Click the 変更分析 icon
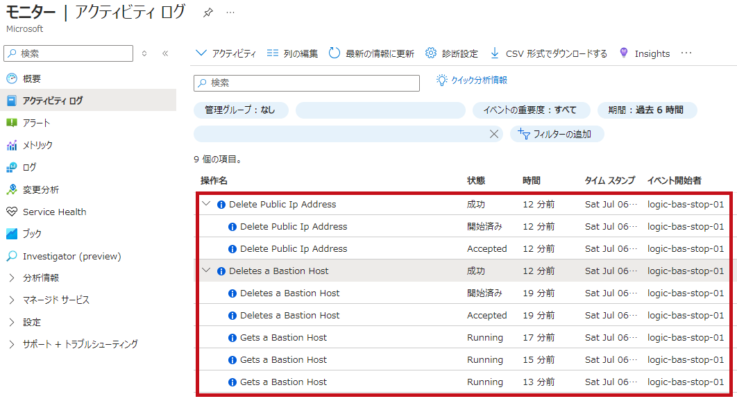 (x=12, y=189)
